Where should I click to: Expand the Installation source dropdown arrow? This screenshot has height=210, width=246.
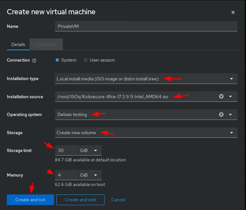[230, 97]
